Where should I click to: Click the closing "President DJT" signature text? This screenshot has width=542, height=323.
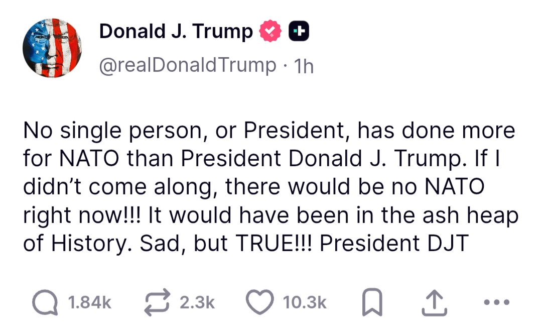[x=393, y=244]
